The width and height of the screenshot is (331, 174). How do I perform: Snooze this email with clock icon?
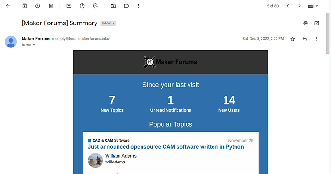82,6
